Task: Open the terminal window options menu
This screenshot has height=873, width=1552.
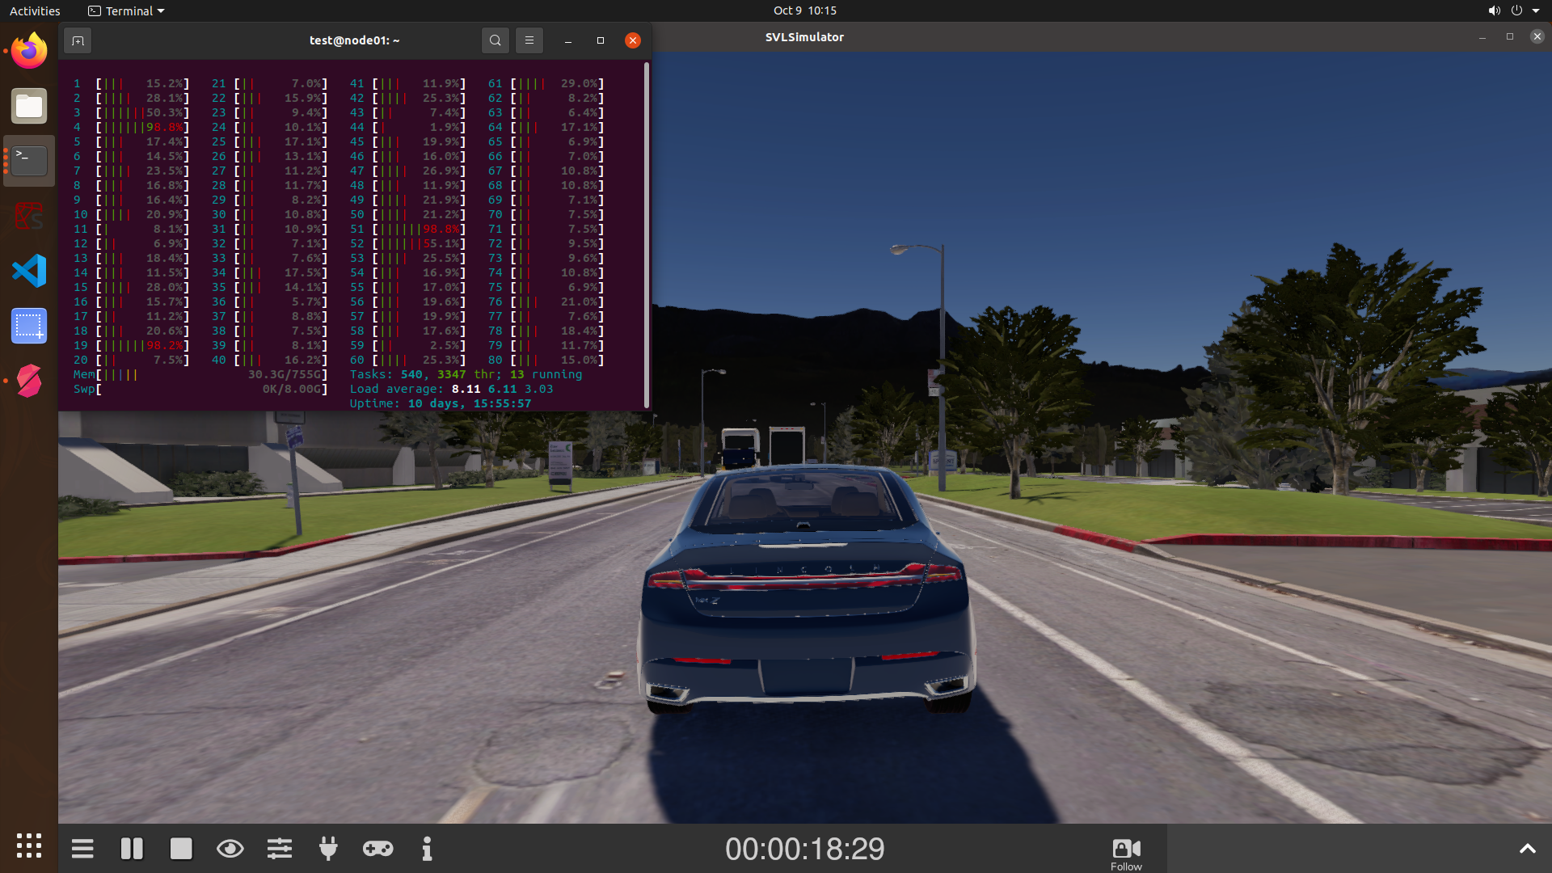Action: tap(529, 40)
